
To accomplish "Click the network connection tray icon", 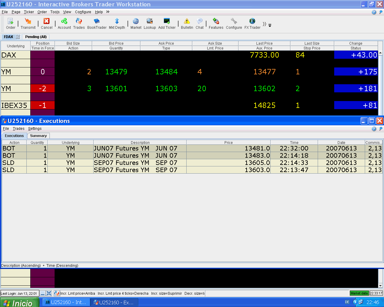I will pos(361,302).
